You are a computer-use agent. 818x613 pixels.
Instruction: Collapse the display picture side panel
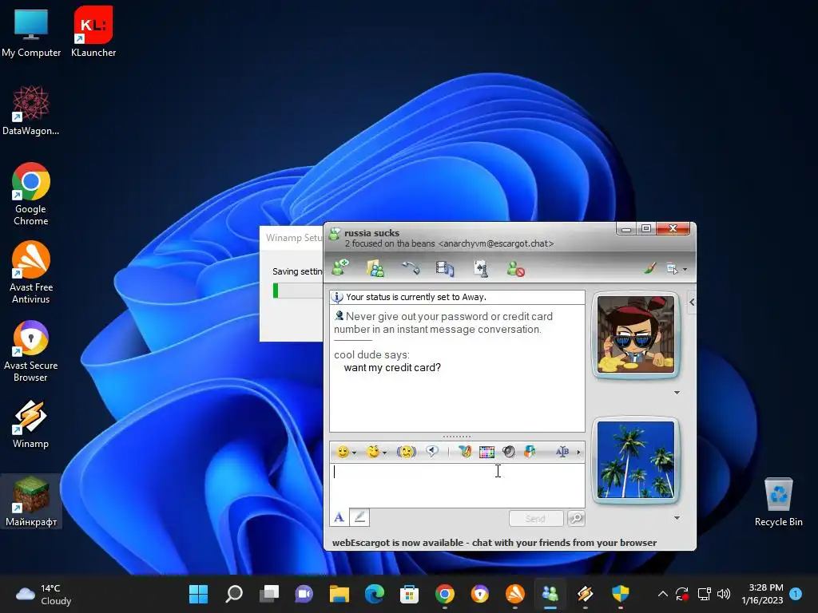point(692,302)
